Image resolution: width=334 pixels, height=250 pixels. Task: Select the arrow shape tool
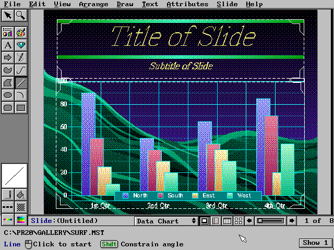click(x=8, y=58)
